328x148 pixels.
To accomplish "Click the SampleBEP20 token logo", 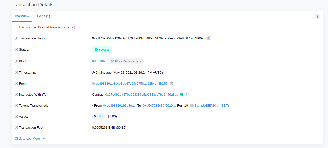I will tap(191, 105).
